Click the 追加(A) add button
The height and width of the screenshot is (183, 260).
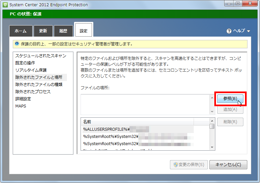(230, 109)
